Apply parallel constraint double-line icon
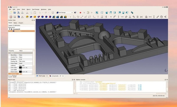The width and height of the screenshot is (177, 107). [x=126, y=17]
